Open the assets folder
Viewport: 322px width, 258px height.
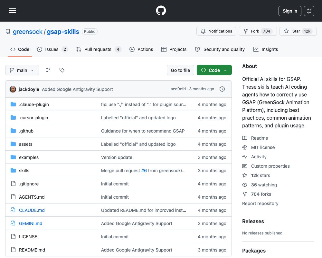(26, 144)
